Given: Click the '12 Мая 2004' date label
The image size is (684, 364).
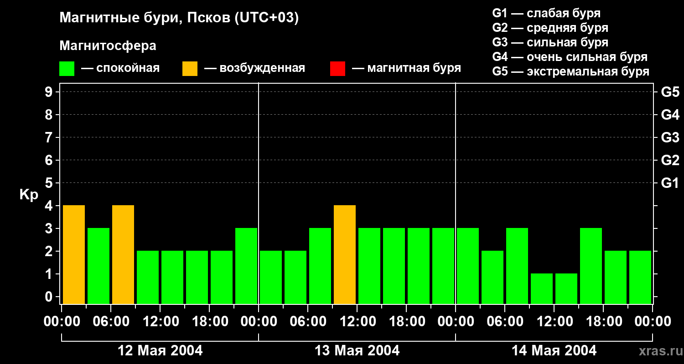Looking at the screenshot, I should click(x=160, y=351).
